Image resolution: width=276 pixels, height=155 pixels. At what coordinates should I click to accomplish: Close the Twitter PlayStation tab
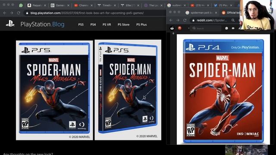231,6
